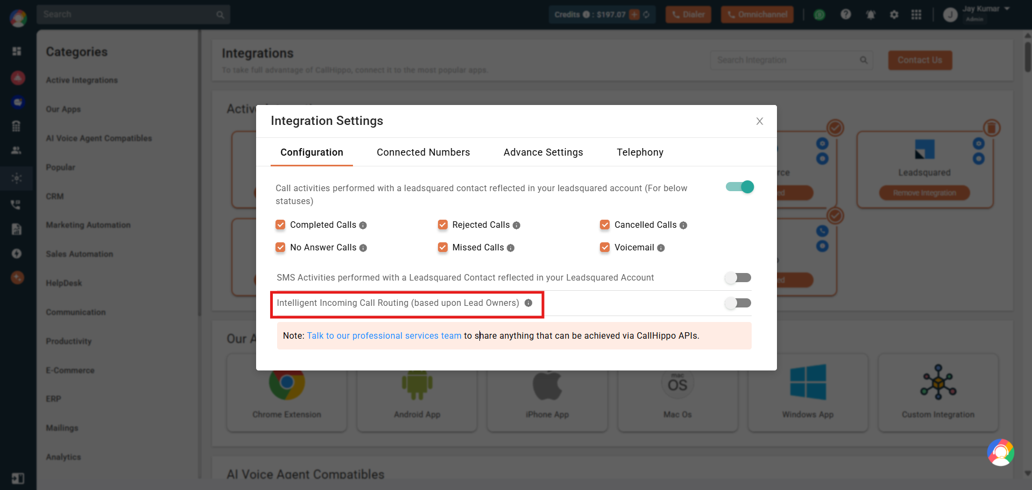
Task: Open the Windows App card
Action: click(808, 393)
